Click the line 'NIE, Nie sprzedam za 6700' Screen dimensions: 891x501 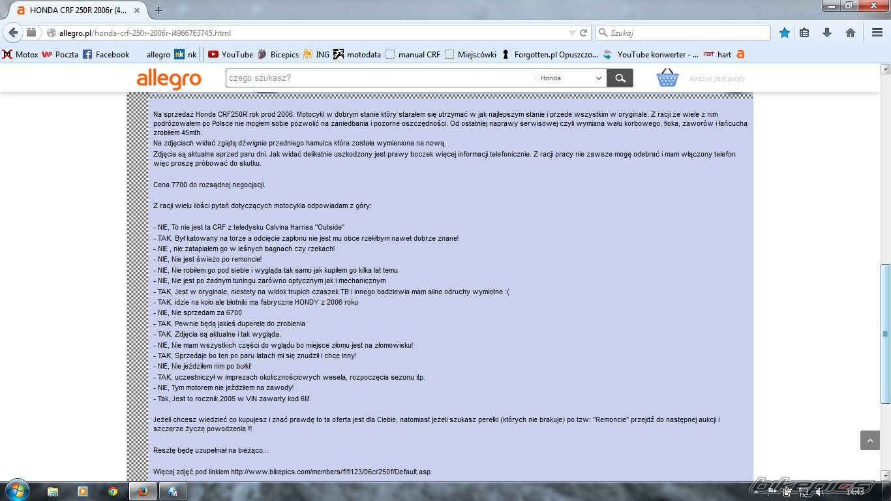198,313
